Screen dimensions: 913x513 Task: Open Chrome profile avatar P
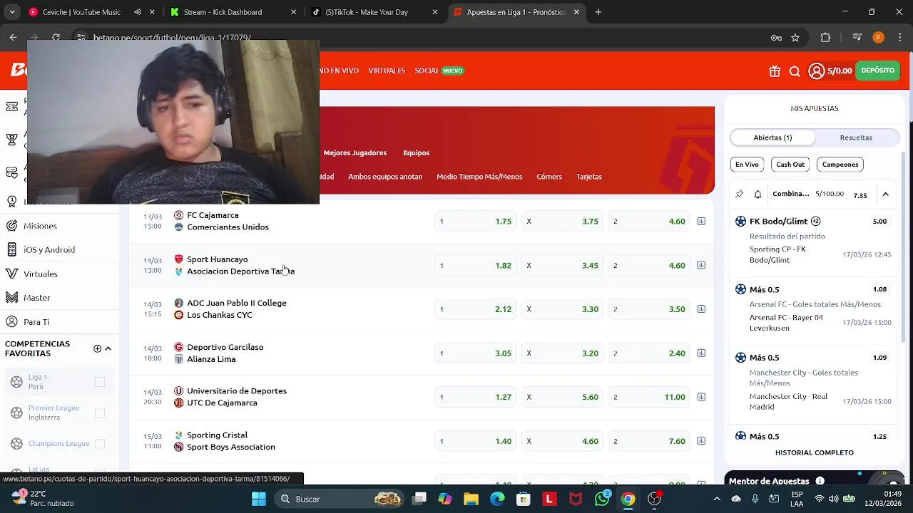[878, 38]
